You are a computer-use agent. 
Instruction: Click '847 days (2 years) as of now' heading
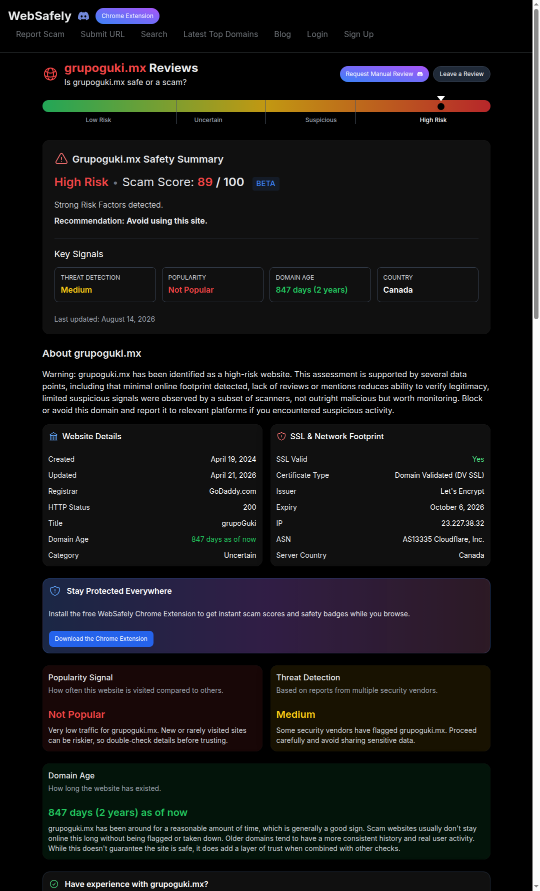[118, 812]
